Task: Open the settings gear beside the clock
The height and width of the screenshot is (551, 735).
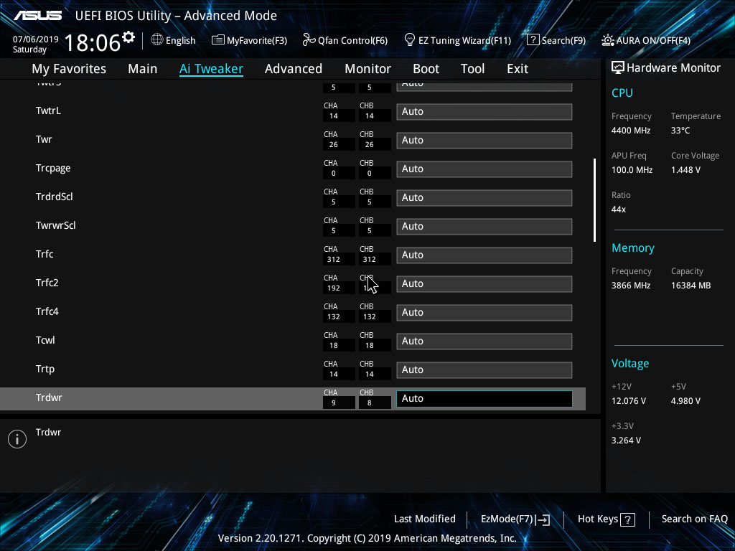Action: click(x=128, y=37)
